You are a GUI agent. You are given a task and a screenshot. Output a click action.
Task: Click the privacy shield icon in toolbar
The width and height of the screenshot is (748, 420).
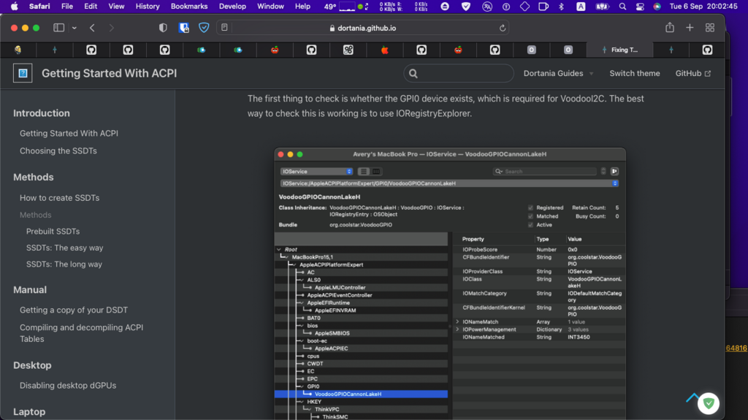click(x=163, y=28)
